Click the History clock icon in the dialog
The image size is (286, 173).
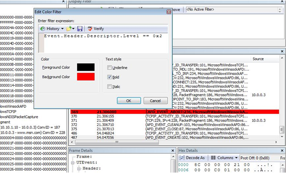(42, 29)
